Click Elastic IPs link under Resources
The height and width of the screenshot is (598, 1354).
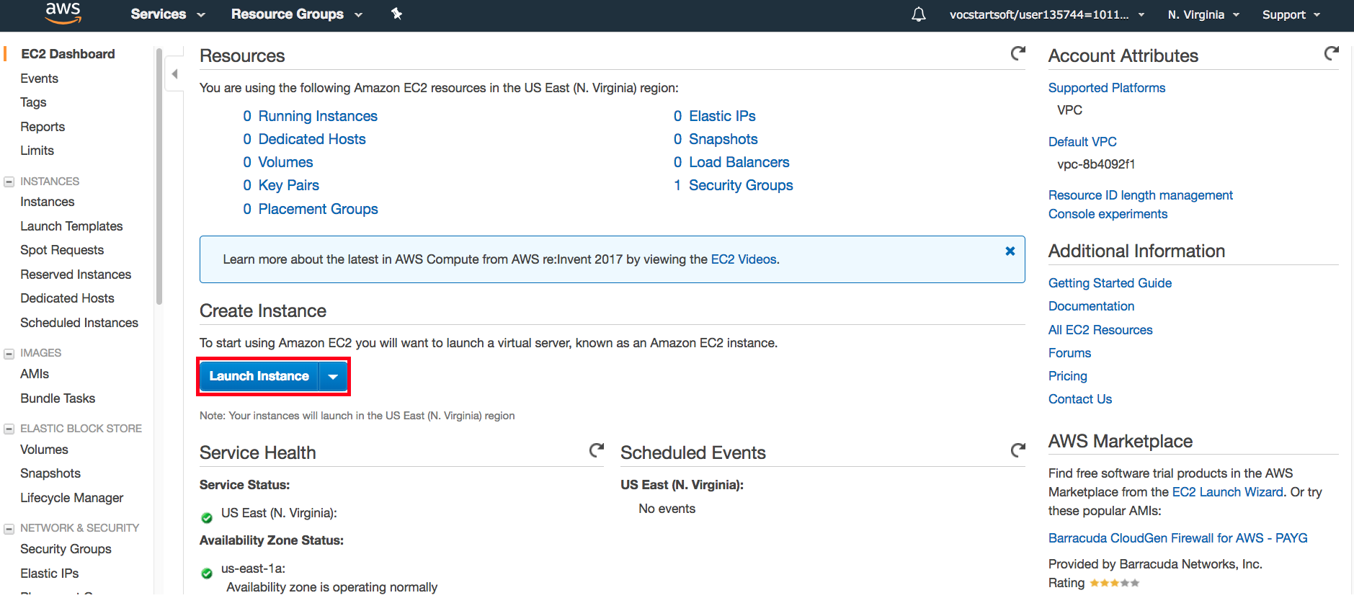(x=722, y=116)
